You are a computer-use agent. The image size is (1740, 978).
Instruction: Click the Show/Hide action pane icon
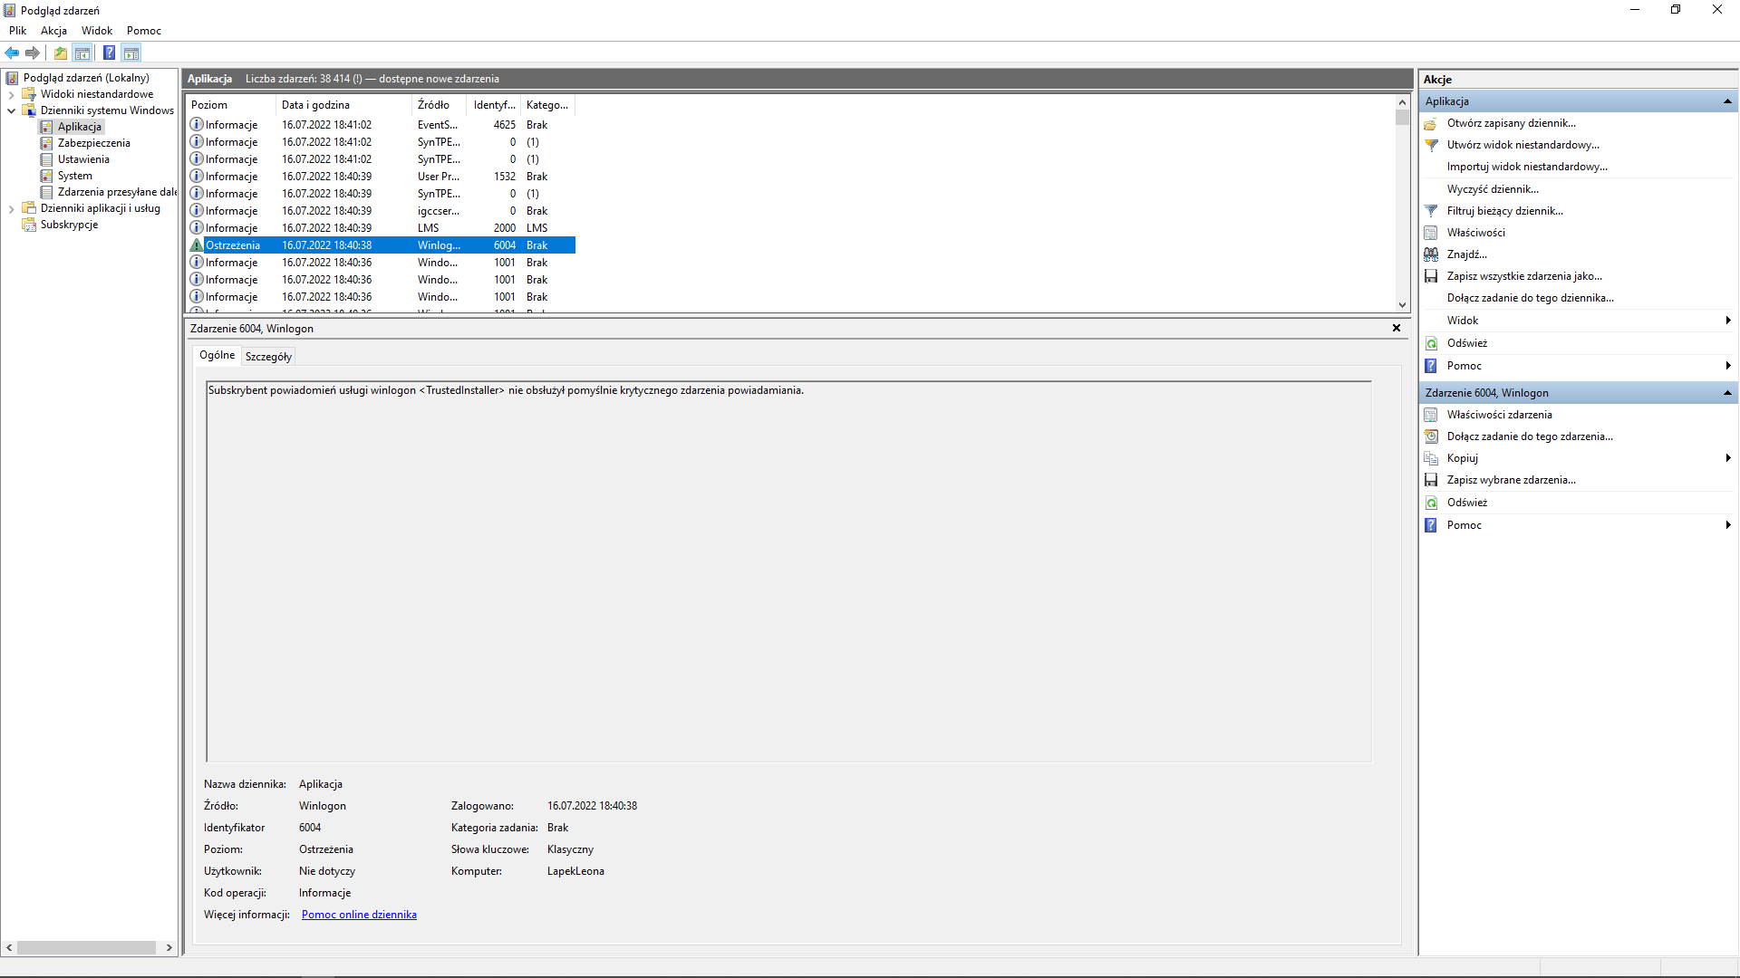pyautogui.click(x=131, y=53)
